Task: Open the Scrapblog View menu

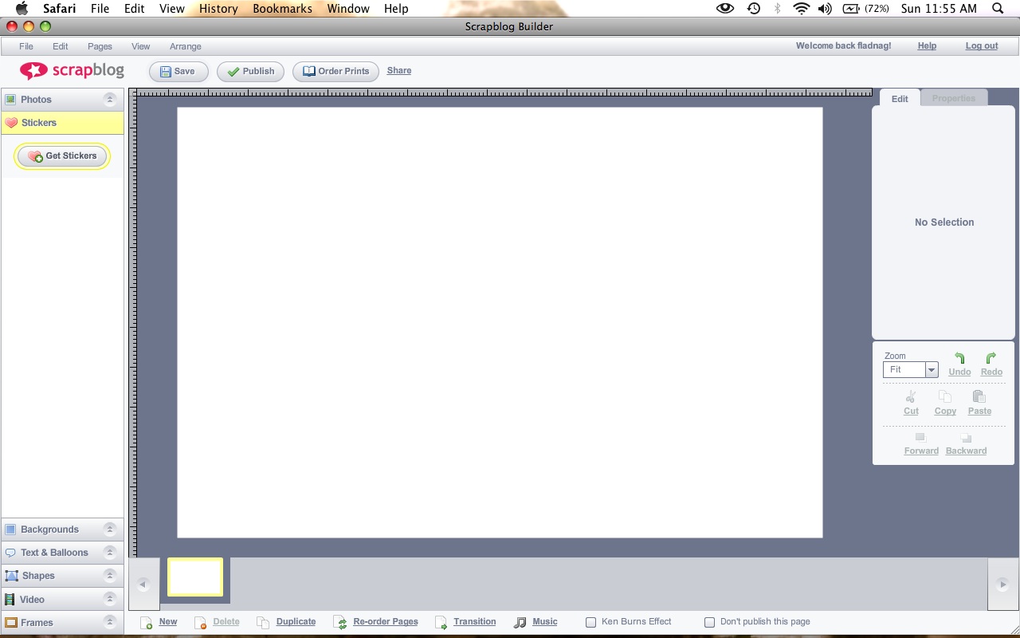Action: coord(141,46)
